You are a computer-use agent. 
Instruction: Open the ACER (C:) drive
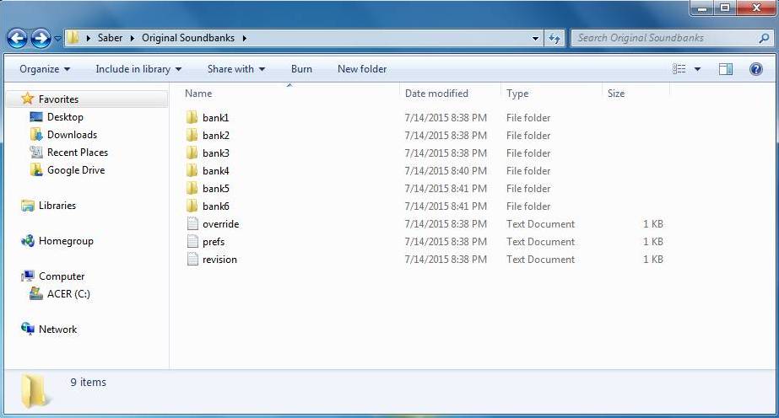(x=68, y=294)
